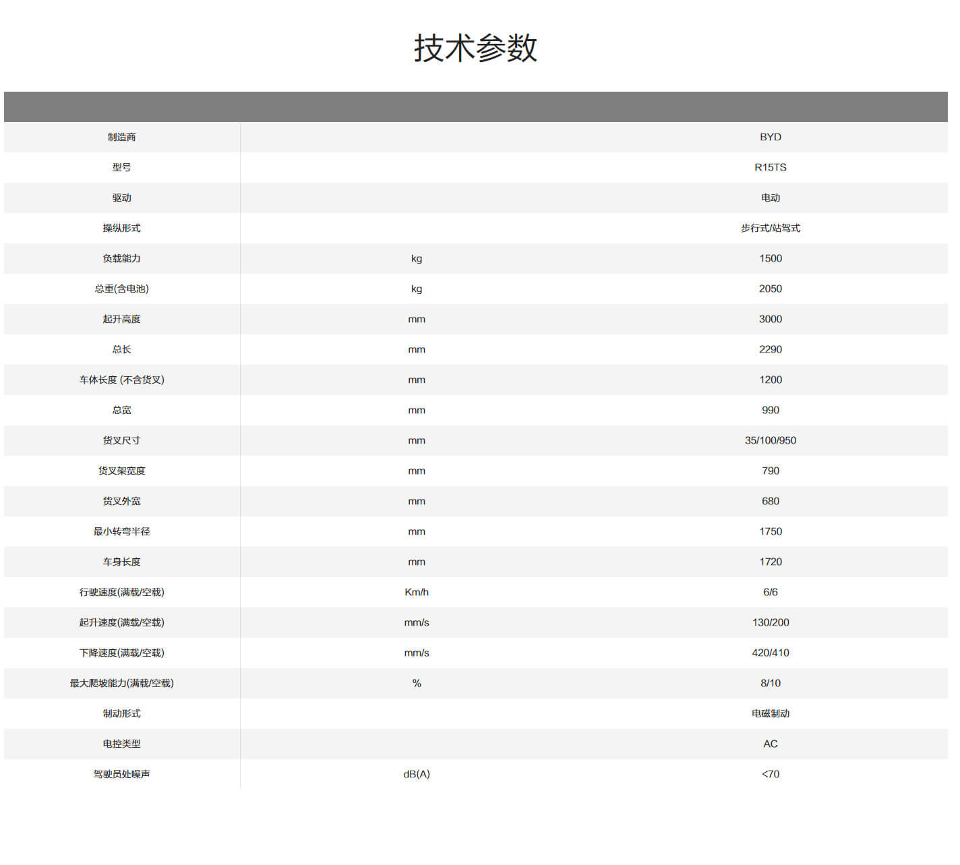Click the 驱动 row label
Viewport: 960px width, 865px height.
coord(121,198)
